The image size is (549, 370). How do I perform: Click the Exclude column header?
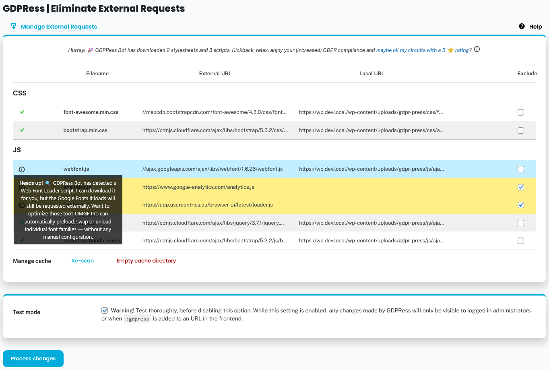click(527, 74)
